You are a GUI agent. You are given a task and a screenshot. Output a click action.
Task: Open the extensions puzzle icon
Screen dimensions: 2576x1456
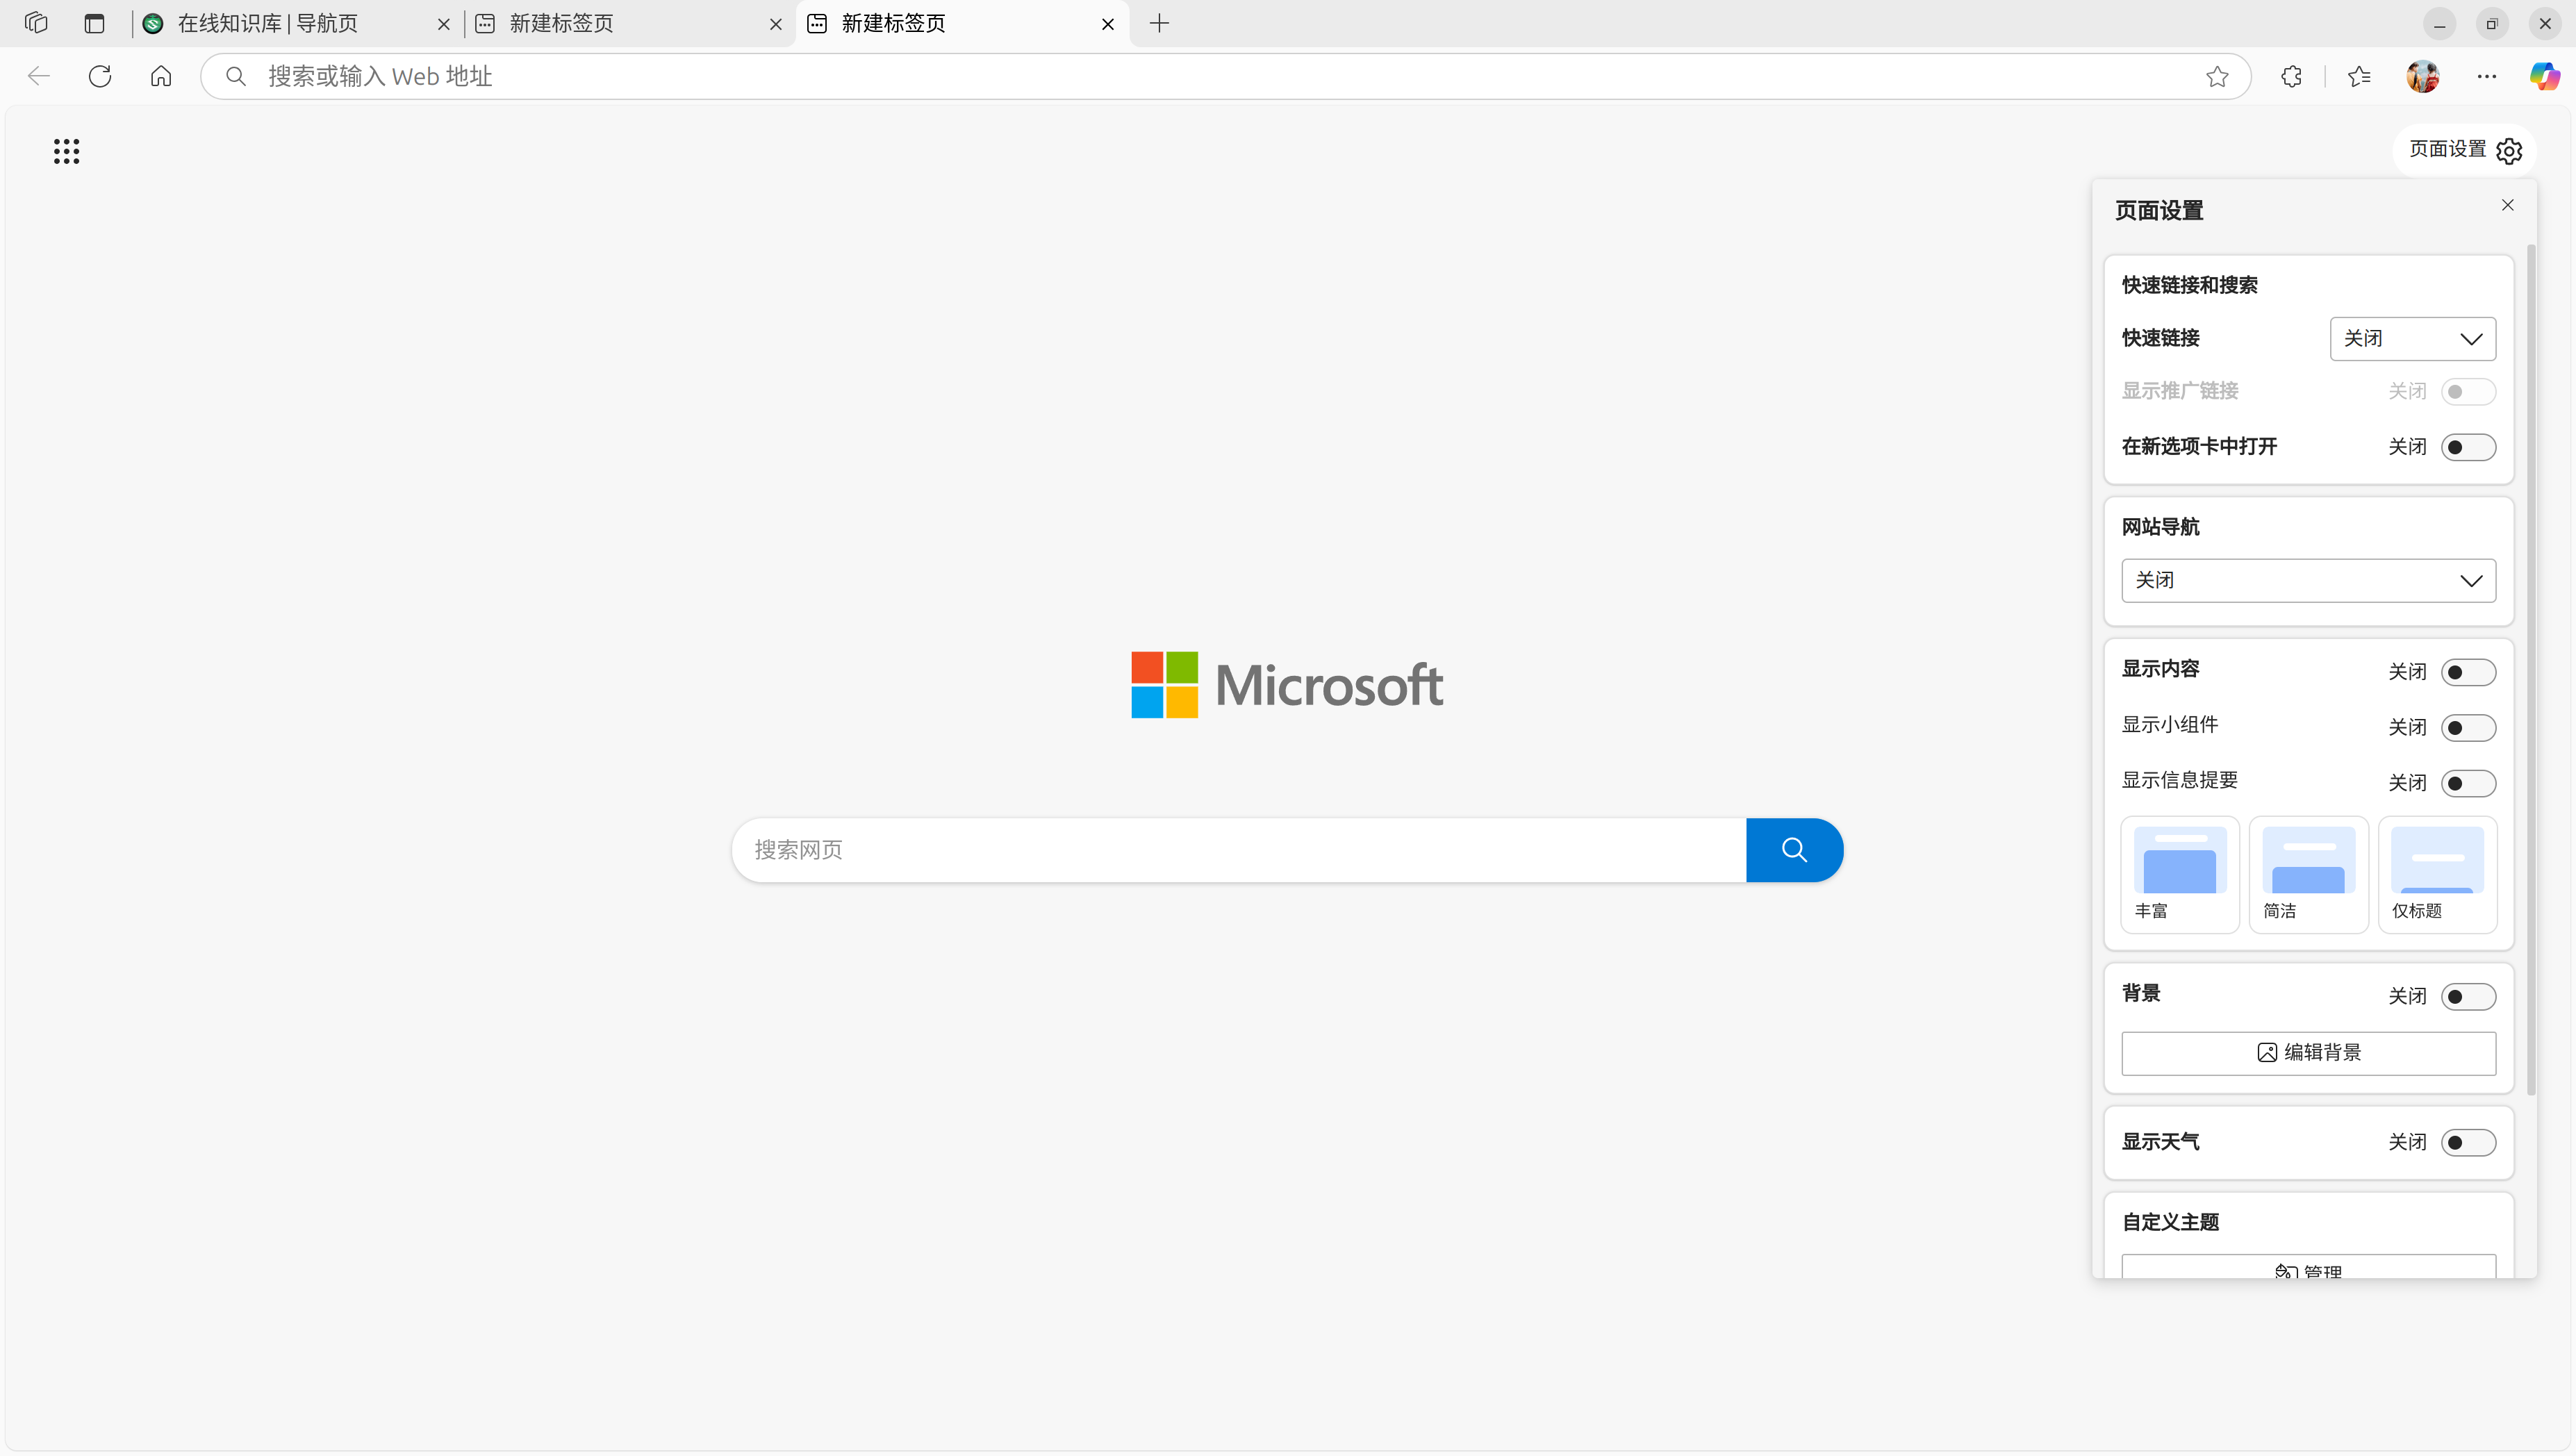2291,76
